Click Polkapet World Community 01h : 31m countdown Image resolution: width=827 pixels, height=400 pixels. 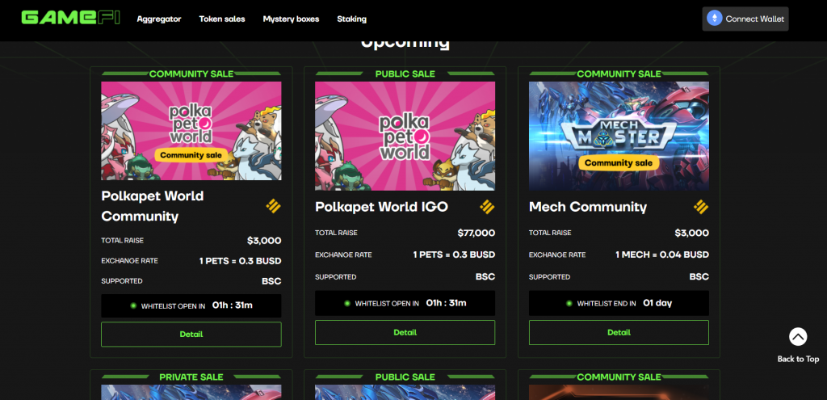(232, 305)
